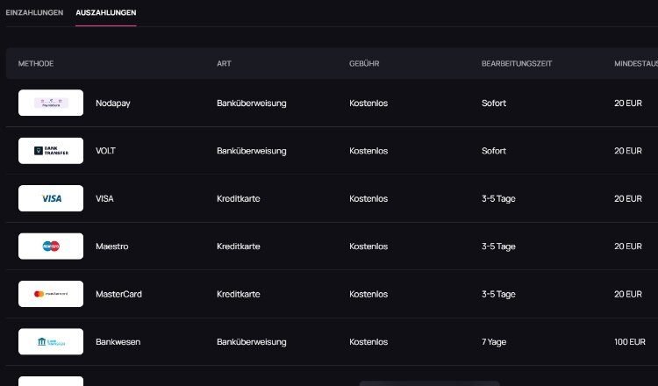658x386 pixels.
Task: Click the Maestro method name
Action: point(112,247)
